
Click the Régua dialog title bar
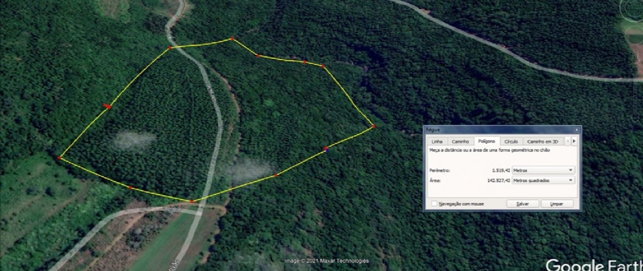tap(498, 130)
